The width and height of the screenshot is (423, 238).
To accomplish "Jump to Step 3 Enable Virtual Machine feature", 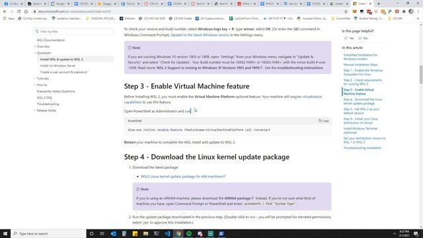I will coord(358,92).
